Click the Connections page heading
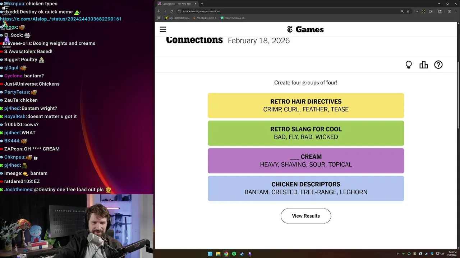This screenshot has width=460, height=258. 194,40
